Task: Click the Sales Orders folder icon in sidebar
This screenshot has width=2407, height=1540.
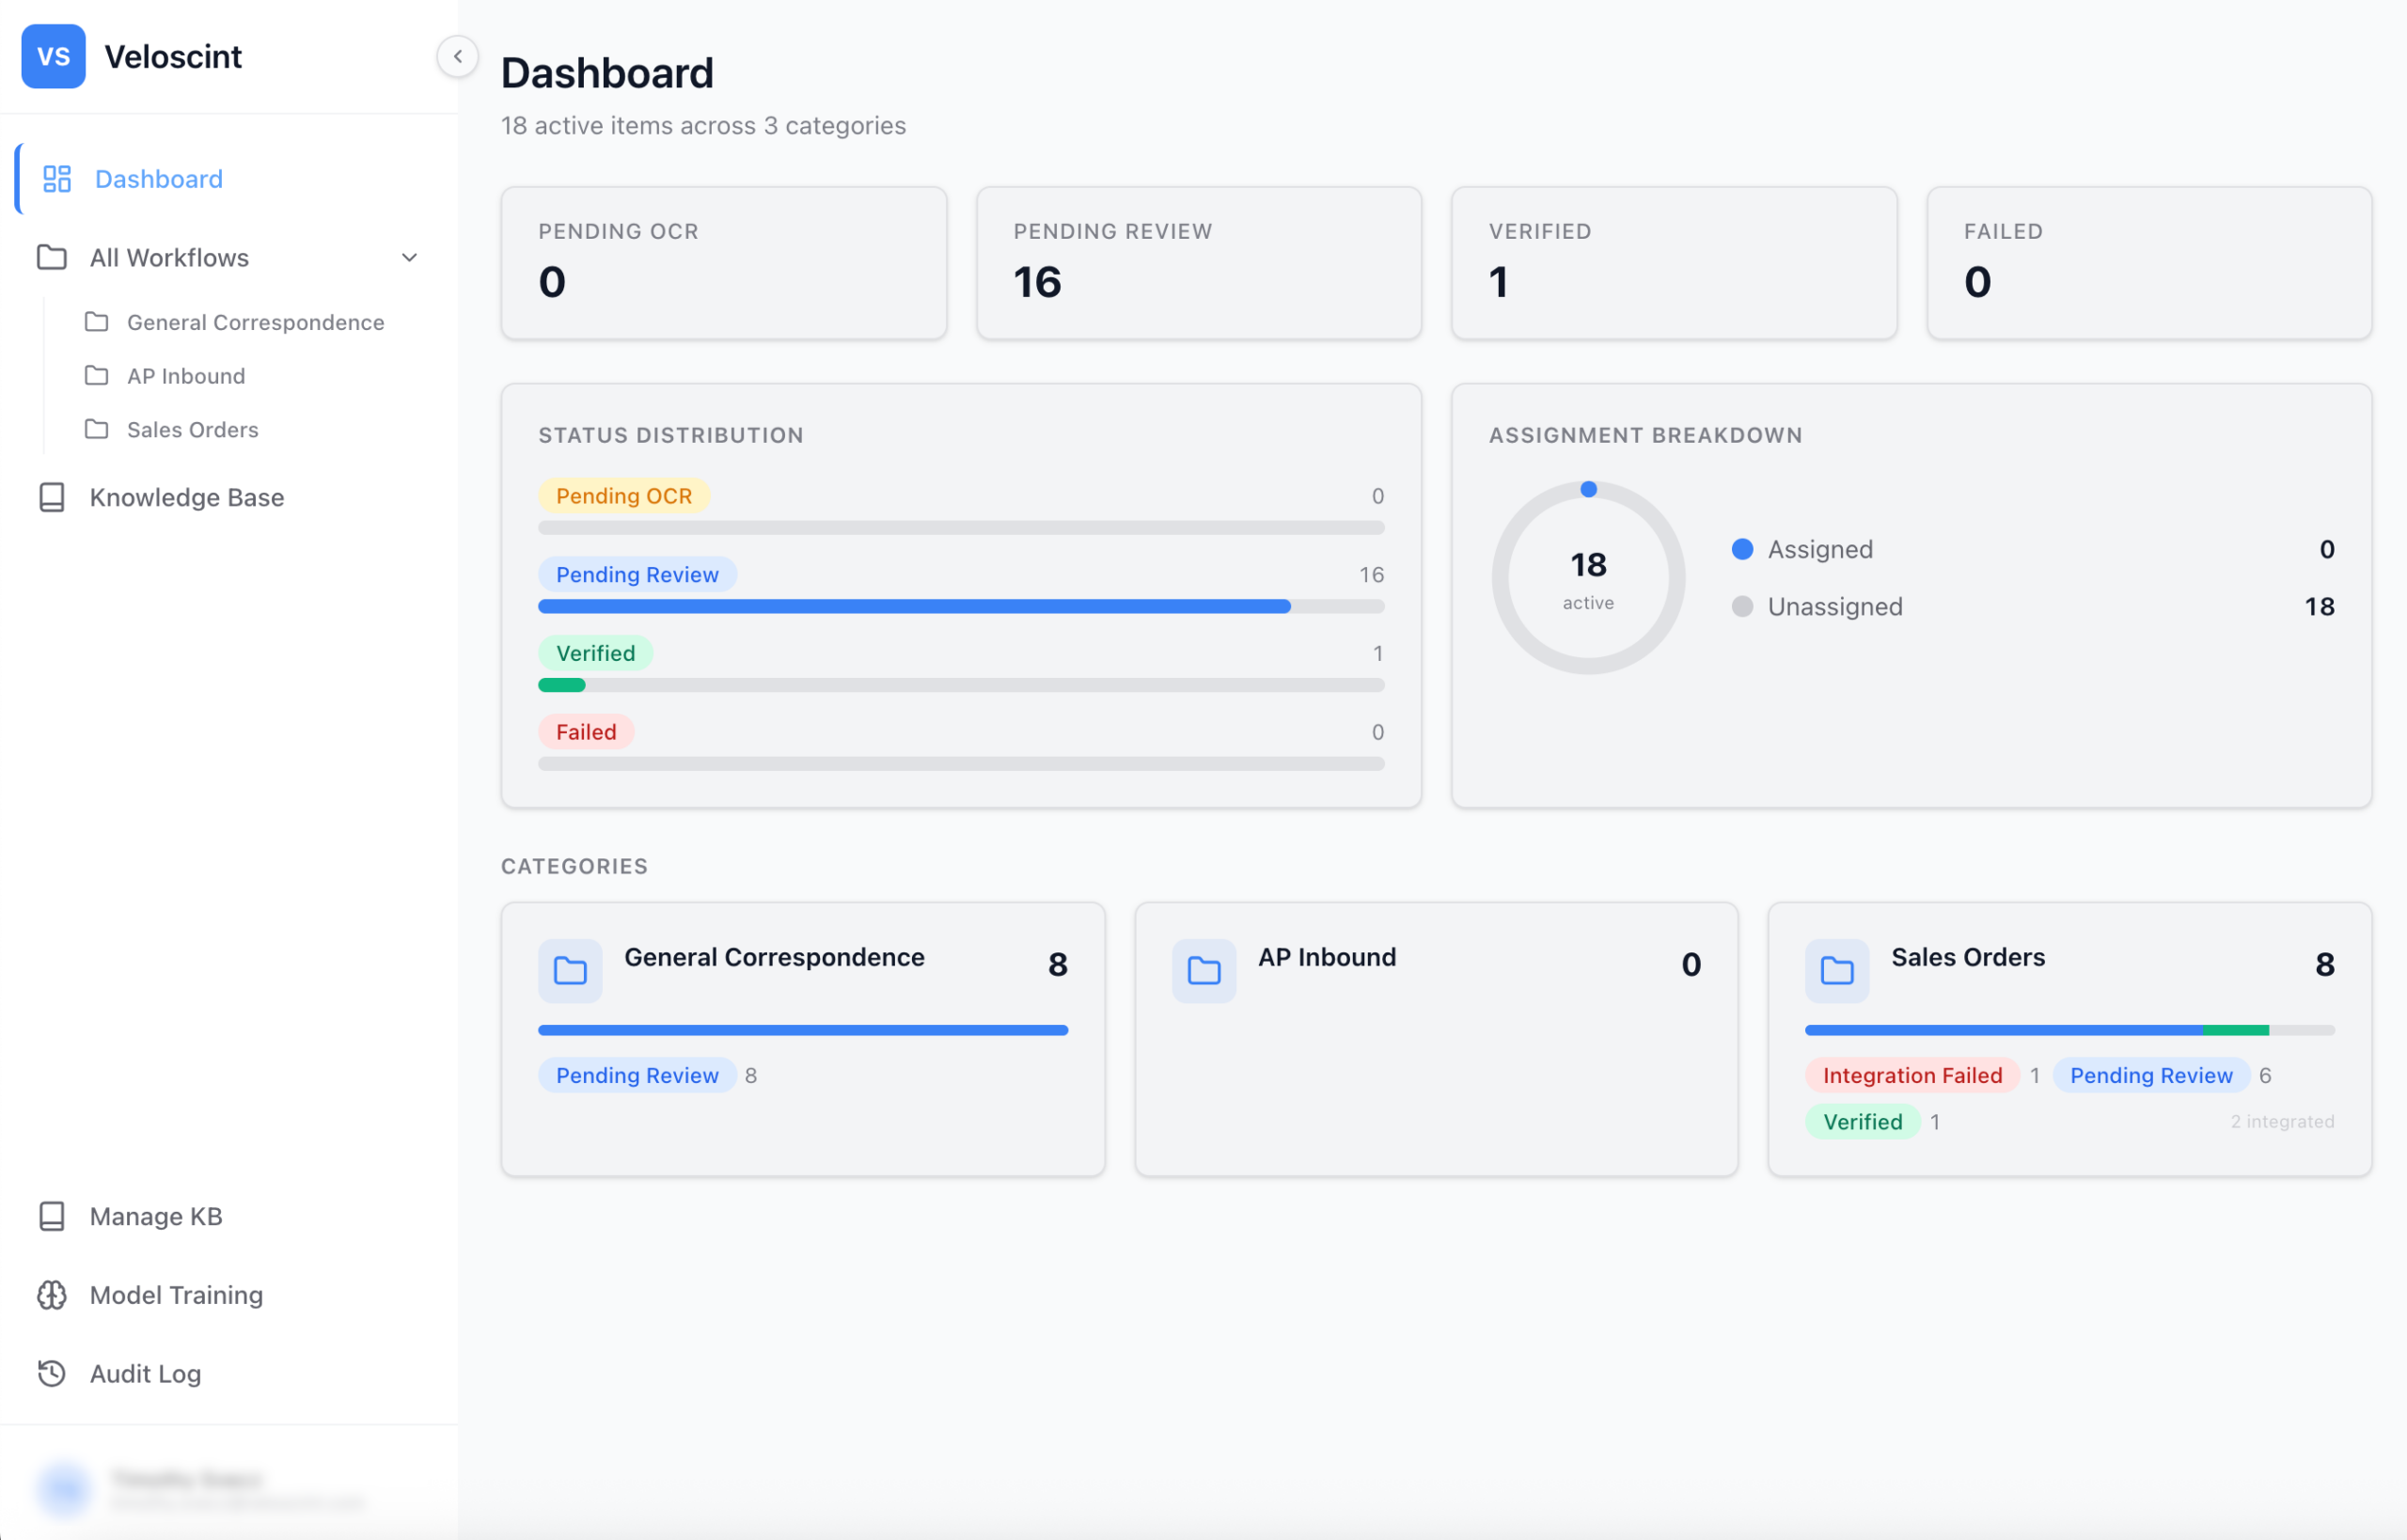Action: 97,429
